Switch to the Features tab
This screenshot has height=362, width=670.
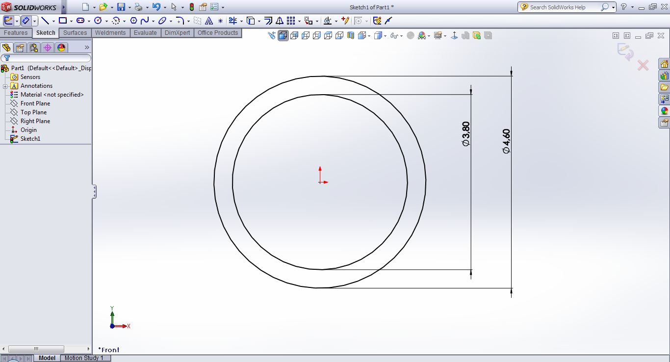point(16,33)
